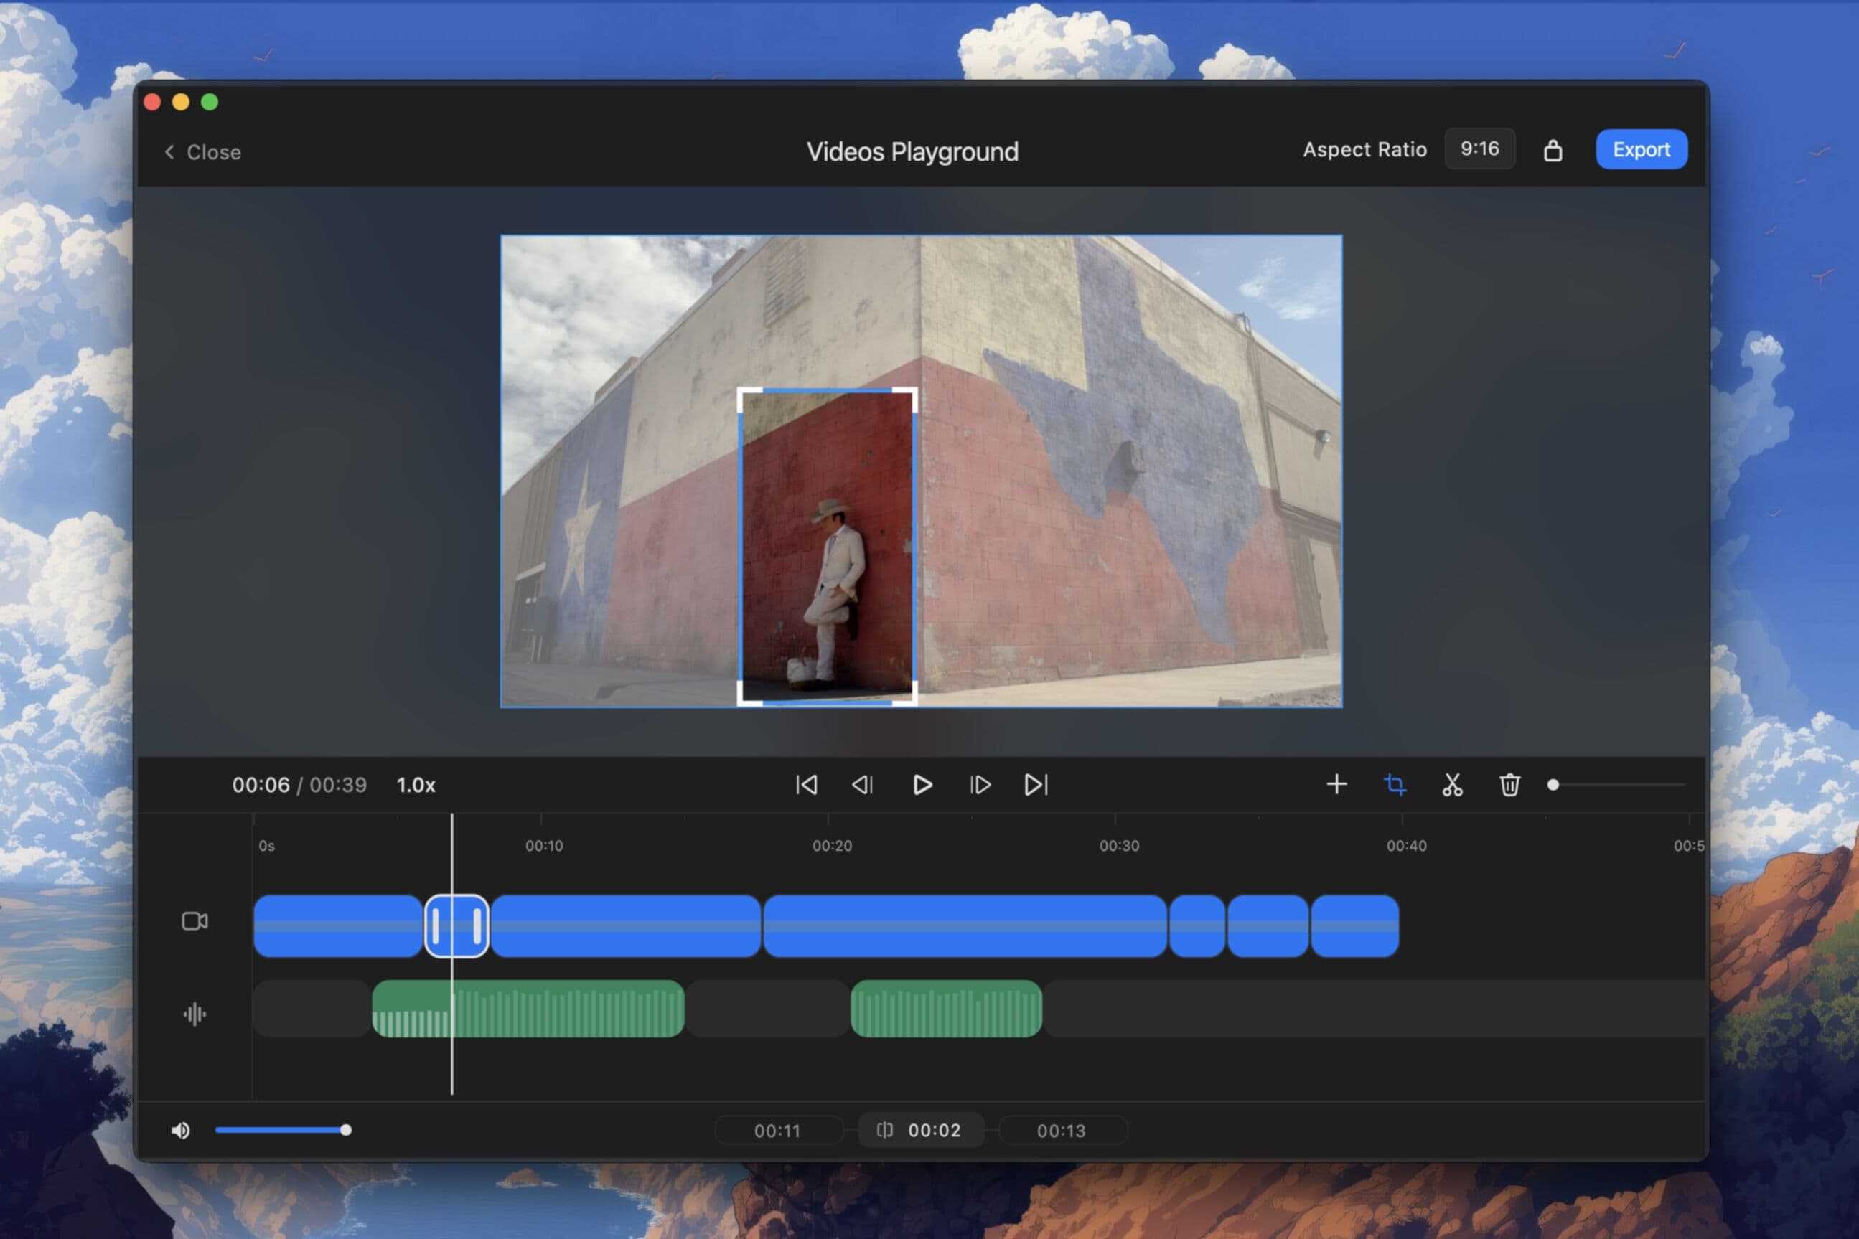The image size is (1859, 1239).
Task: Play the video
Action: tap(922, 785)
